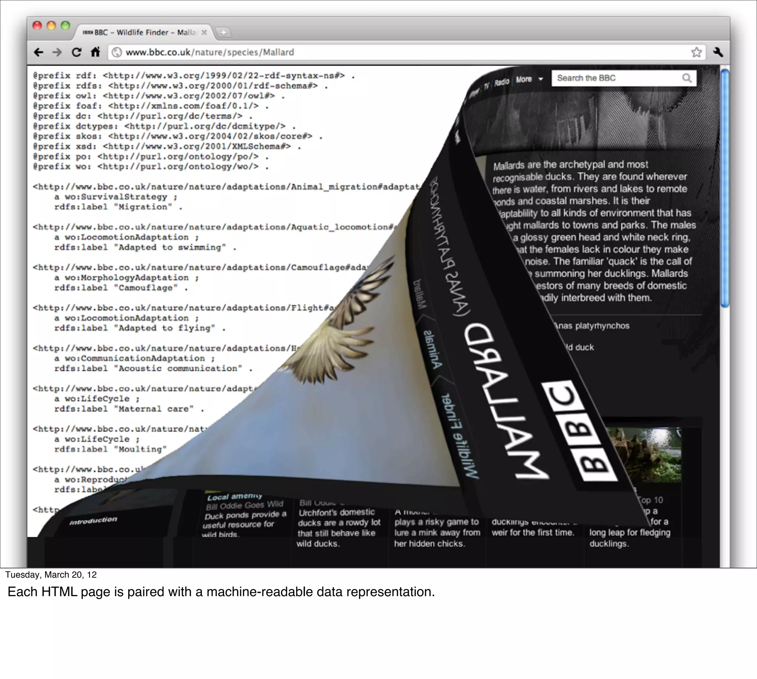Image resolution: width=757 pixels, height=679 pixels.
Task: Click the '@prefix foaf:' line
Action: 151,106
